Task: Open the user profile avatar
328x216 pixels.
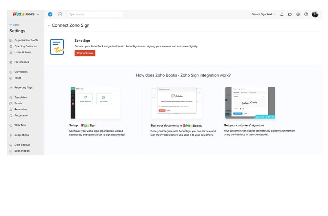Action: [315, 14]
